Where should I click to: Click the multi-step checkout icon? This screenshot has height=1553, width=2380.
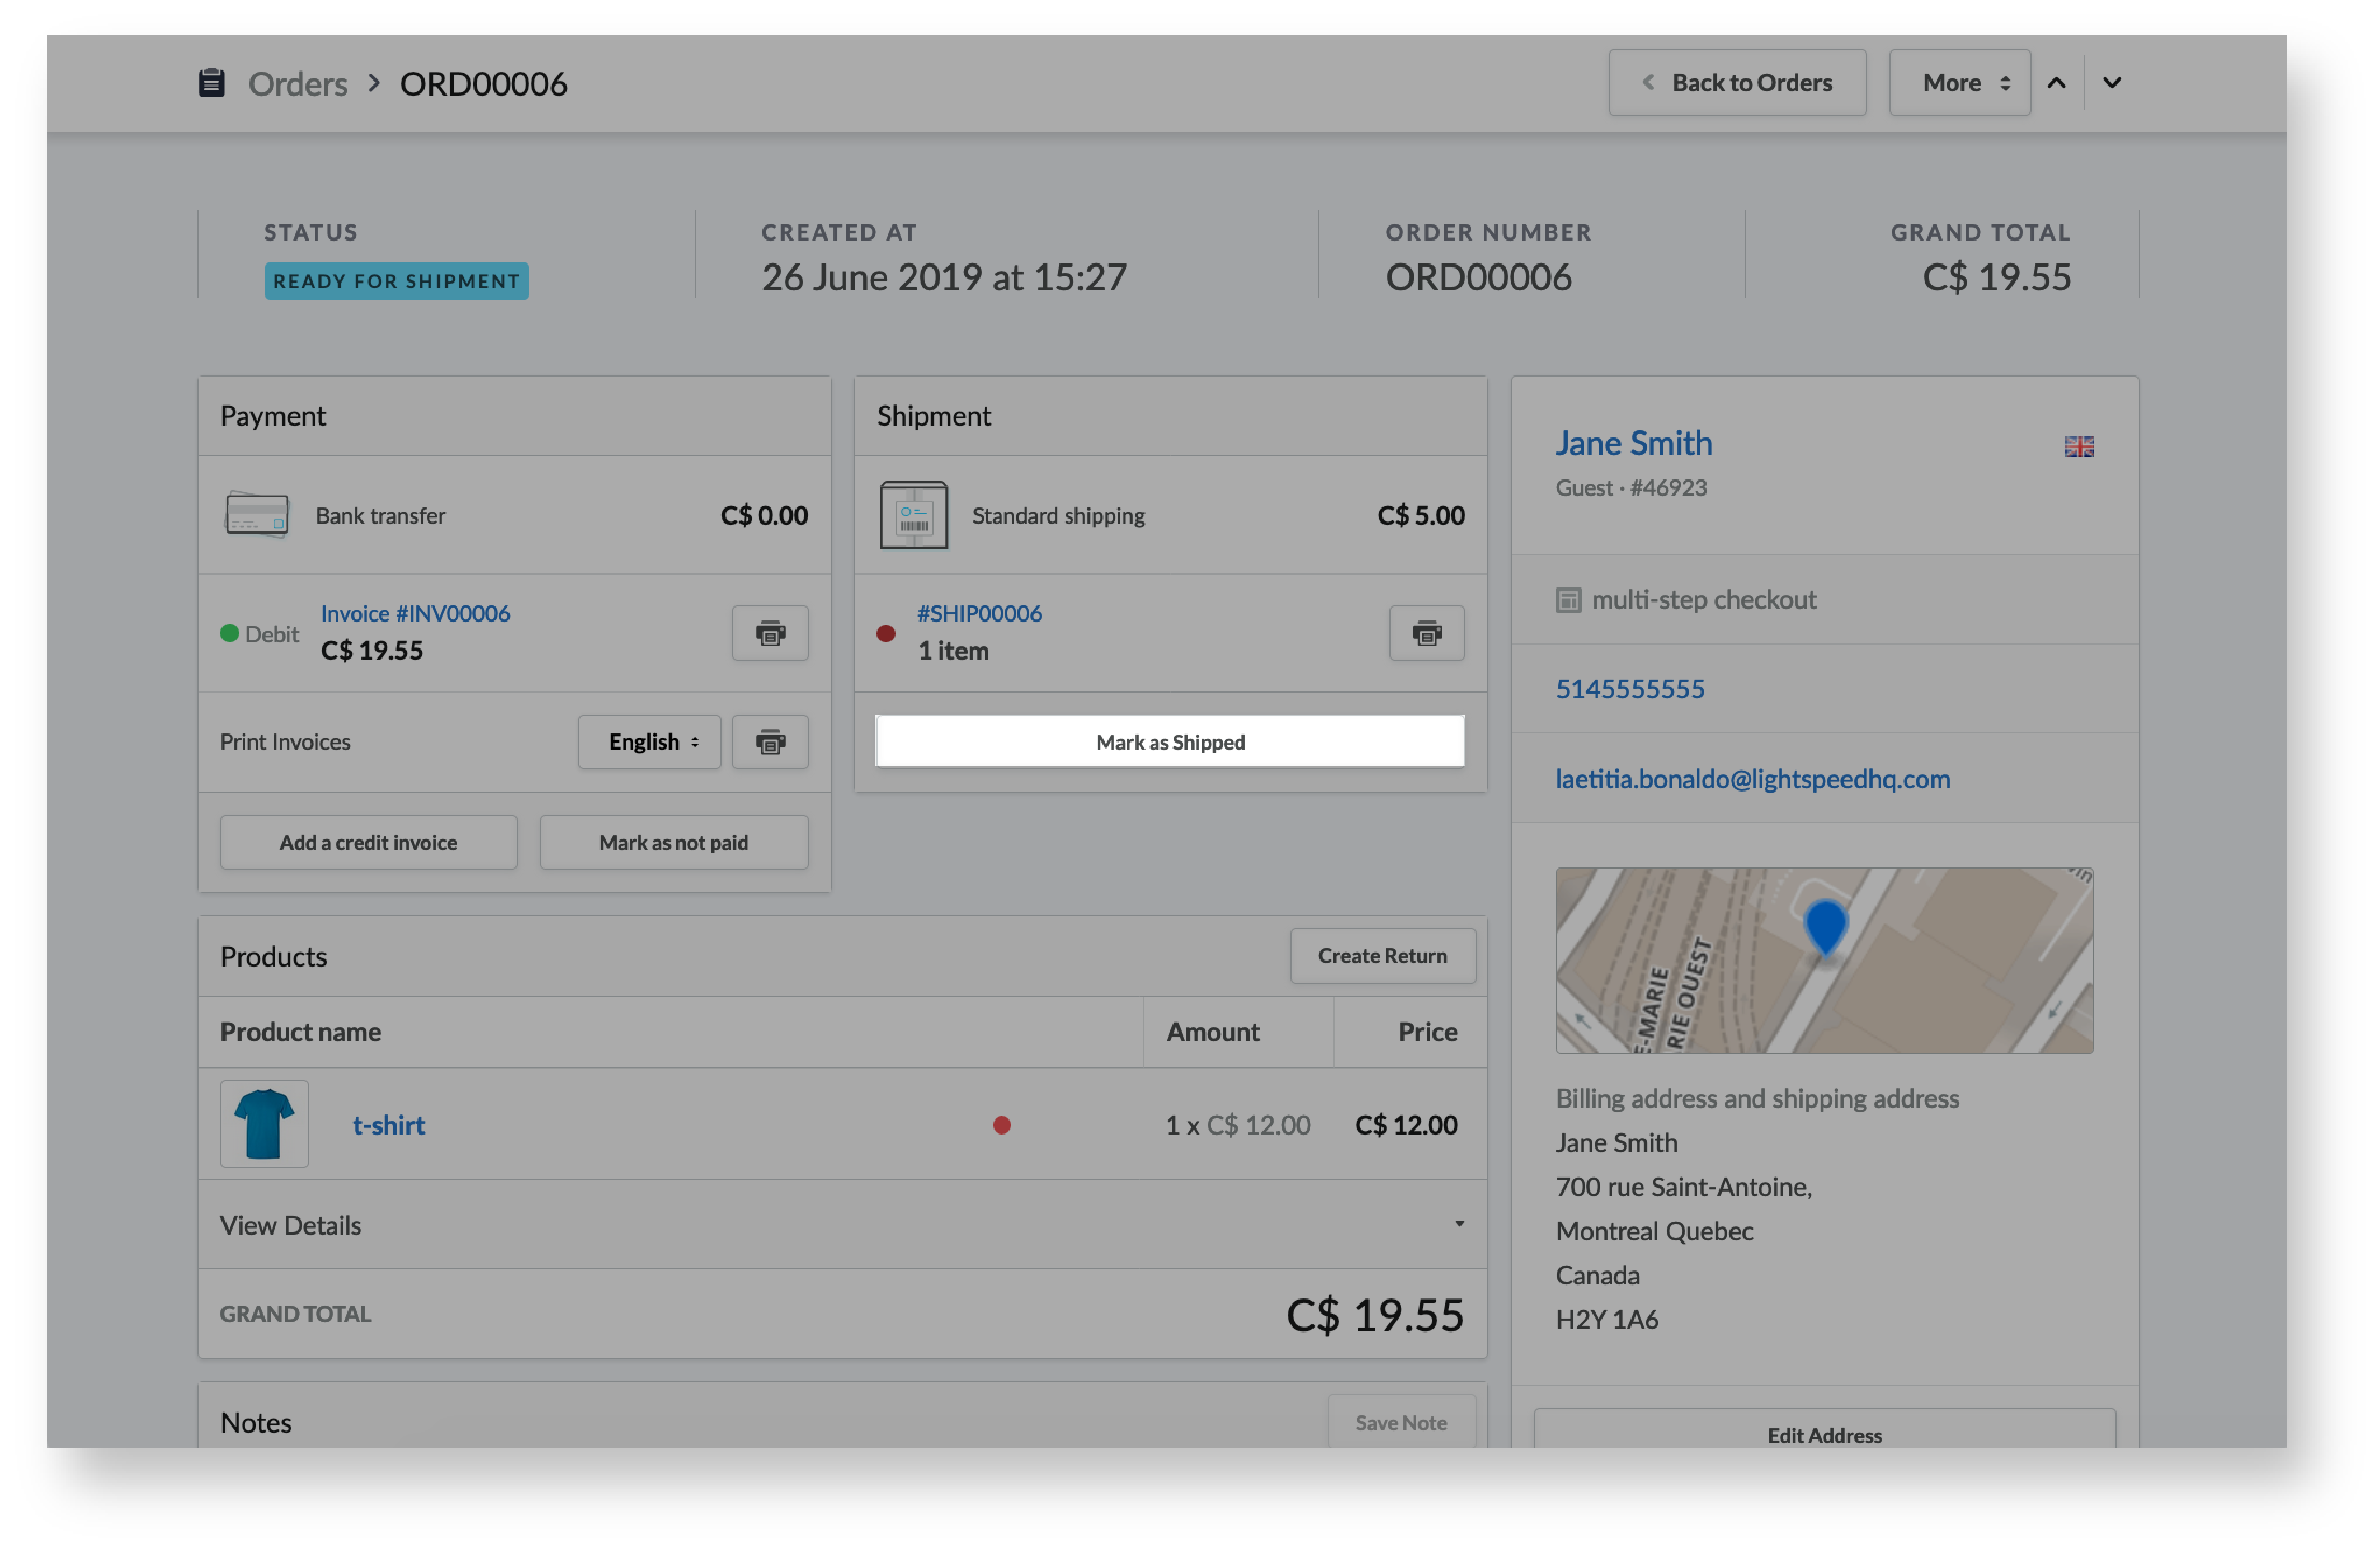pos(1568,600)
